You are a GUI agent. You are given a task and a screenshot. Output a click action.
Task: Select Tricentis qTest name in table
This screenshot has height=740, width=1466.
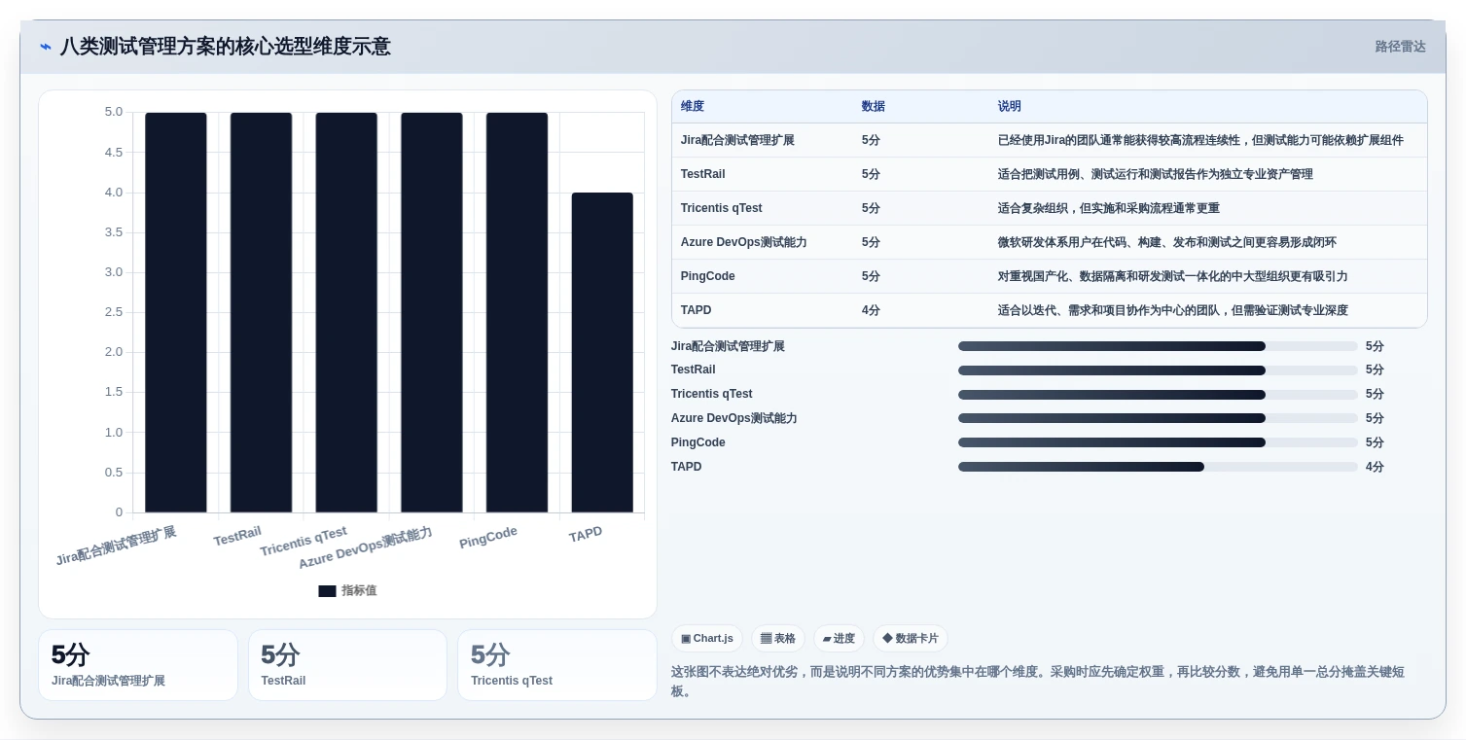pyautogui.click(x=722, y=208)
